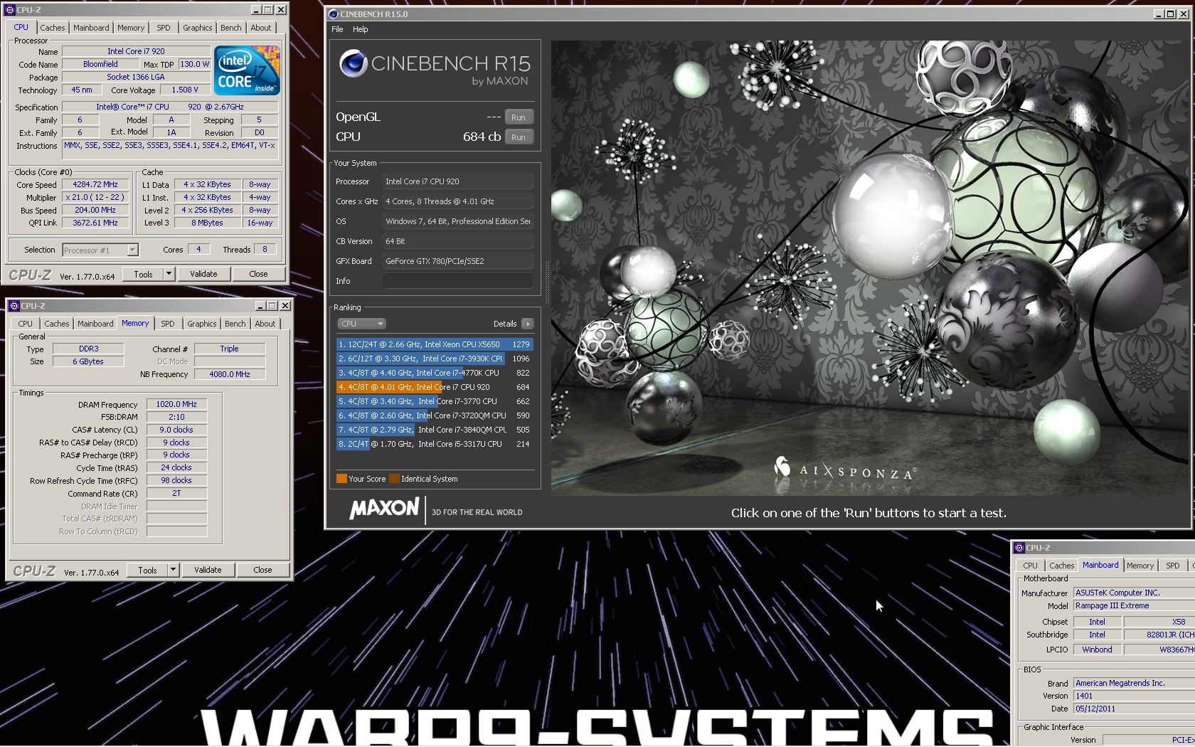Viewport: 1195px width, 747px height.
Task: Open the Tools dropdown arrow in CPU-Z Memory window
Action: (x=173, y=570)
